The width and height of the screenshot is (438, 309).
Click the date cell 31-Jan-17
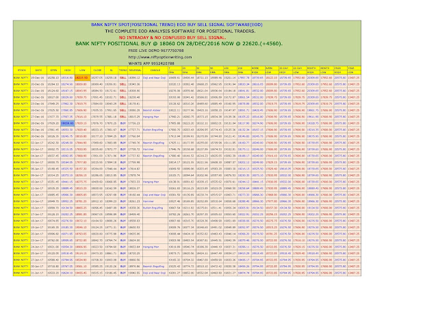[x=37, y=273]
